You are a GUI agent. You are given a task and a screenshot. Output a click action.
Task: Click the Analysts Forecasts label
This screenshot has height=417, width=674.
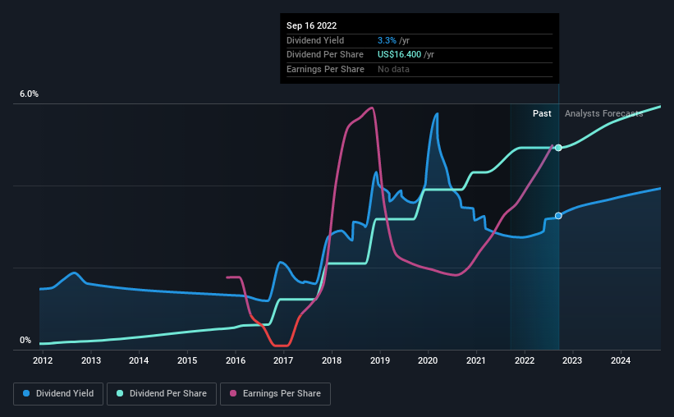pos(604,113)
